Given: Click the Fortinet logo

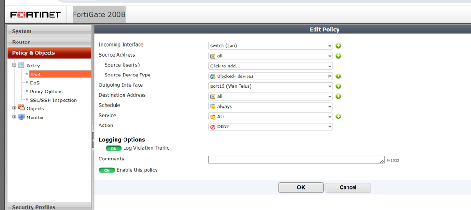Looking at the screenshot, I should coord(35,15).
